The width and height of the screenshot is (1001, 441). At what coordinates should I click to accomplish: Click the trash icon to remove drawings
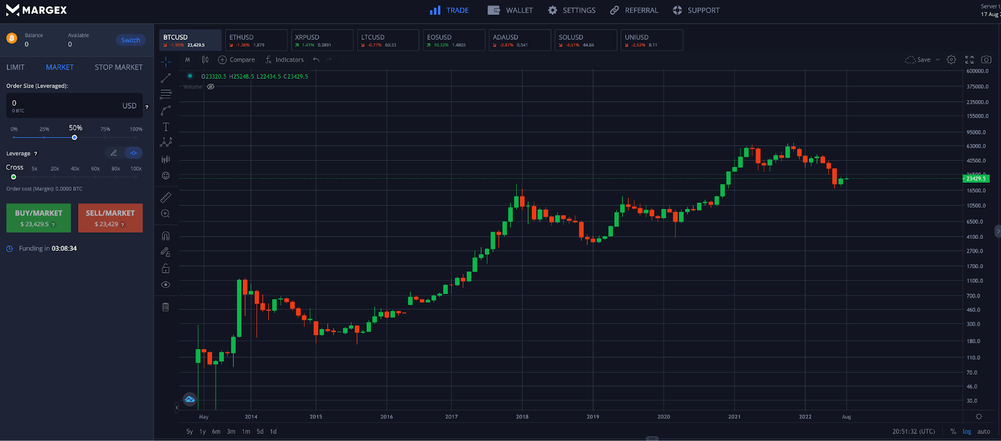[166, 307]
